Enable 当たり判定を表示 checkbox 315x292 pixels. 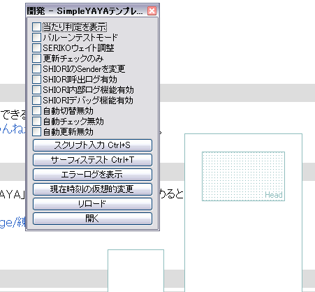point(36,27)
